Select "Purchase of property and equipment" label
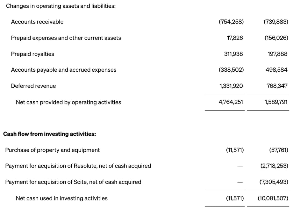The height and width of the screenshot is (209, 293). (x=53, y=150)
